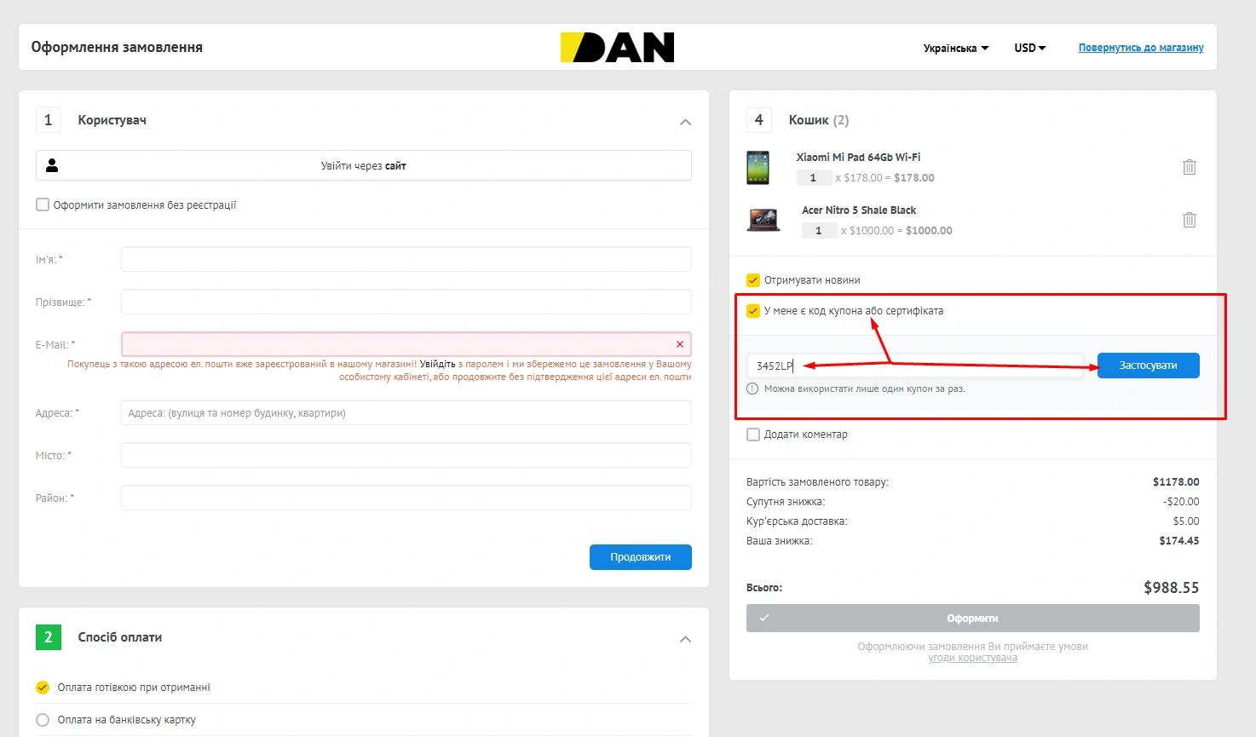
Task: Toggle the coupon or certificate code checkbox
Action: pyautogui.click(x=753, y=311)
